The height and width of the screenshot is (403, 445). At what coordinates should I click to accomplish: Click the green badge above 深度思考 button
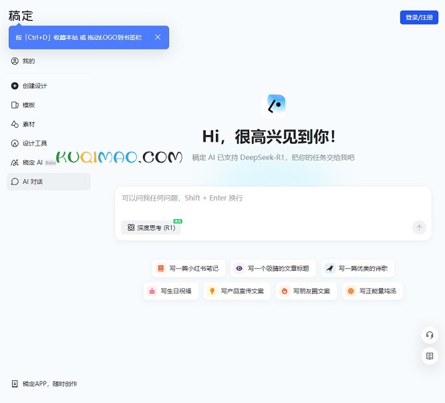click(178, 221)
